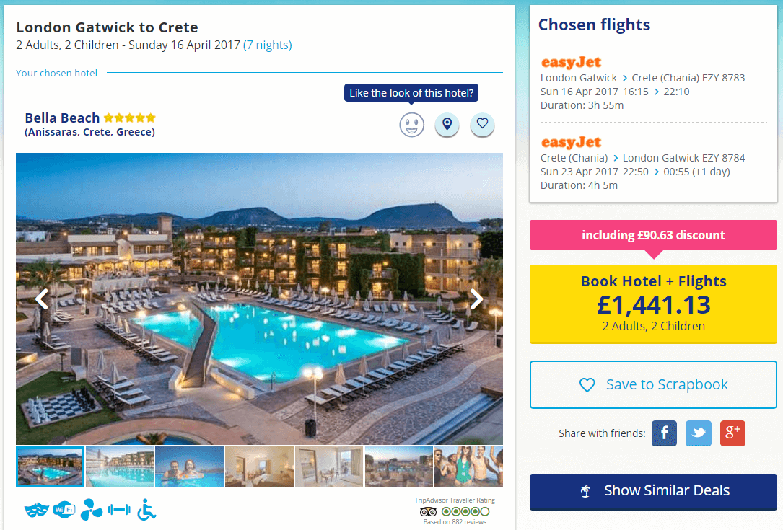
Task: Select the hotel bedroom thumbnail
Action: [x=259, y=467]
